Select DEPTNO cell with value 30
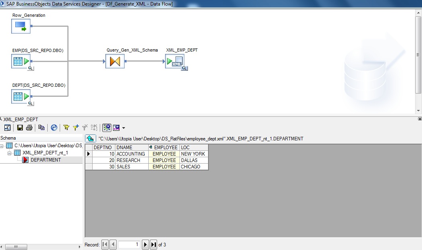422x250 pixels. (x=104, y=167)
